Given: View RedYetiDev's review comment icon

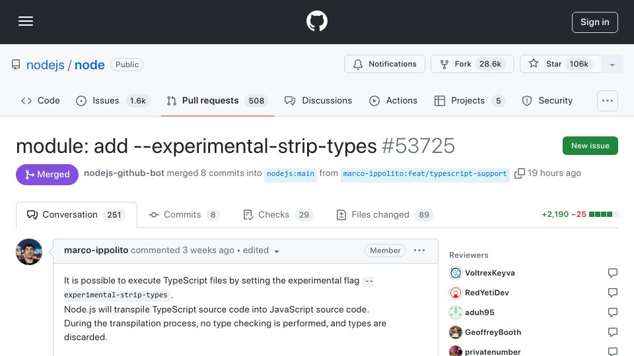Looking at the screenshot, I should (613, 293).
